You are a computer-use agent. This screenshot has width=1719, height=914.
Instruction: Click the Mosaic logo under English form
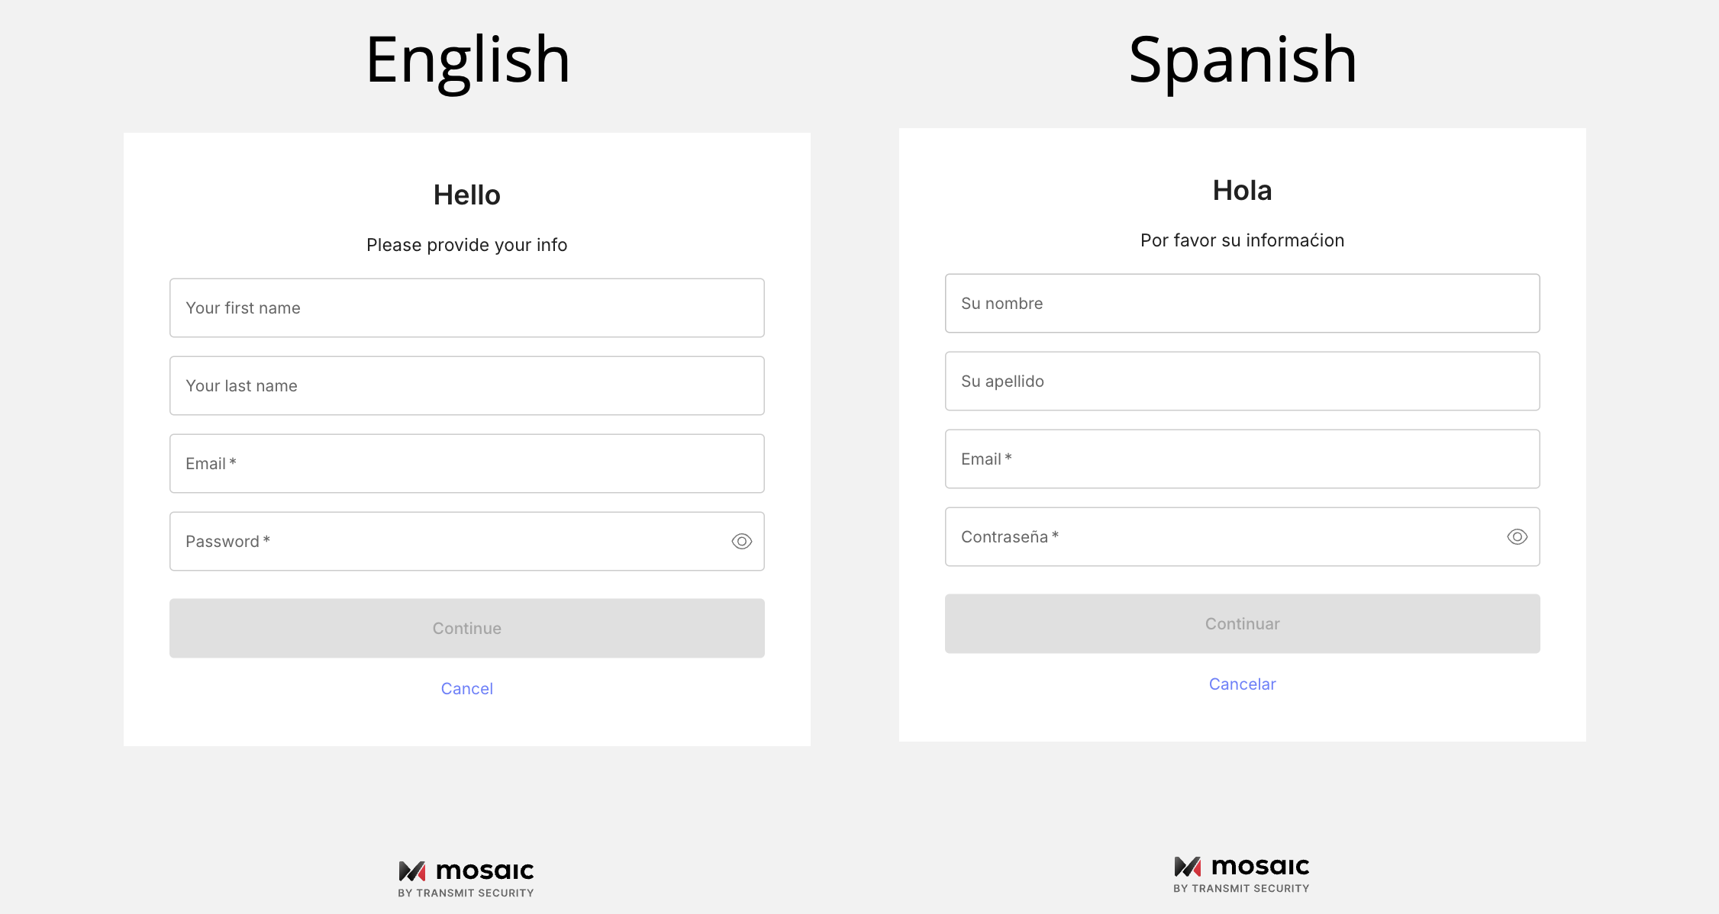(x=466, y=879)
